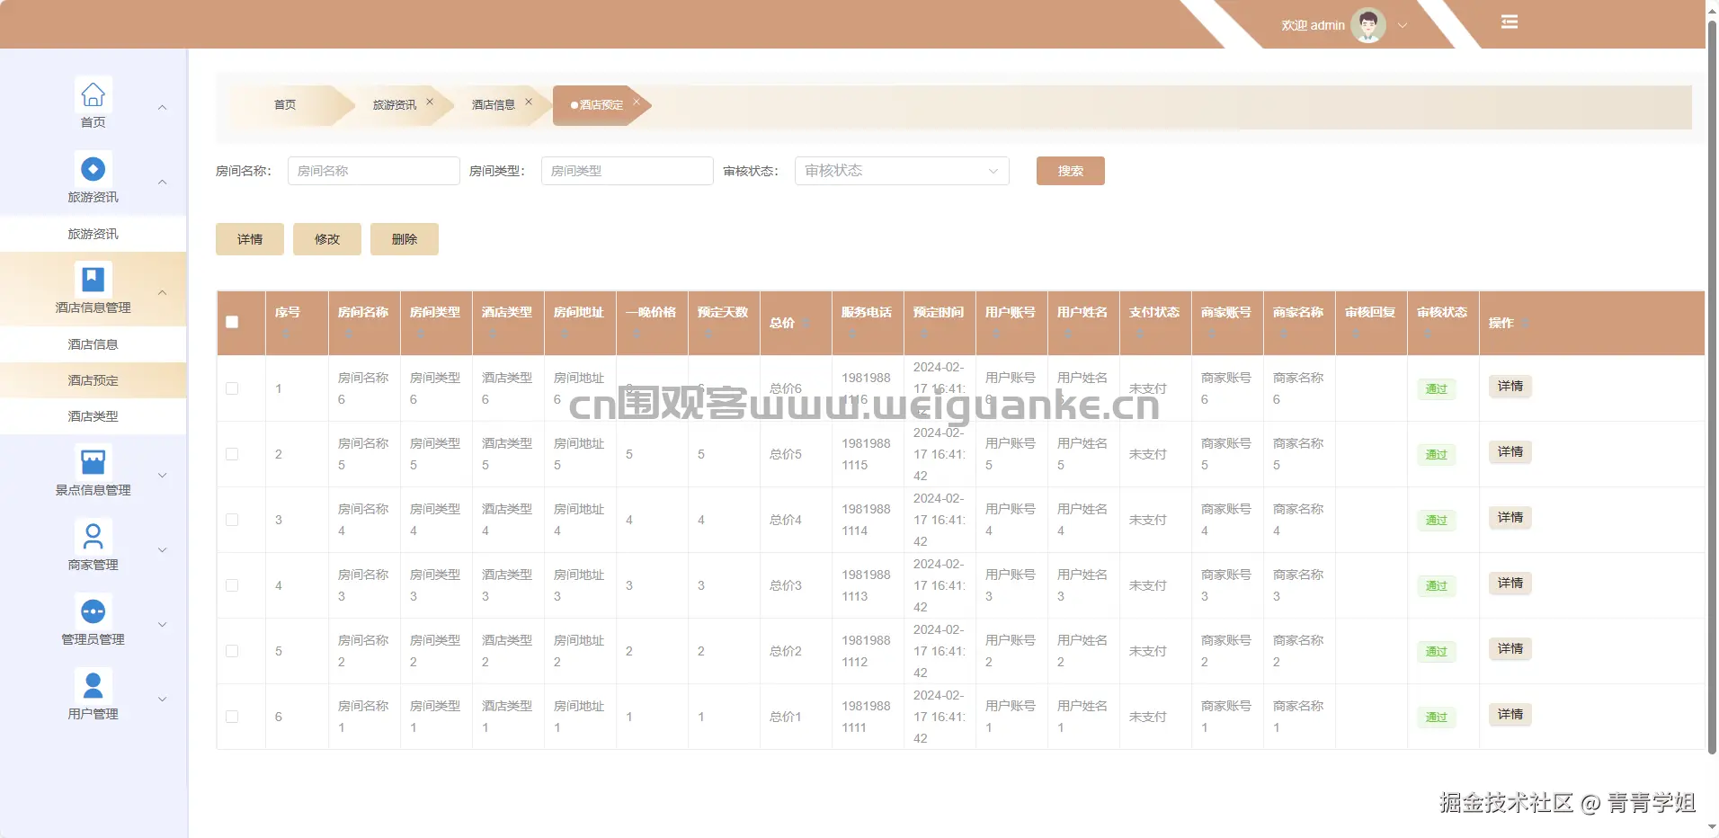Tick the select-all header checkbox

[x=232, y=322]
